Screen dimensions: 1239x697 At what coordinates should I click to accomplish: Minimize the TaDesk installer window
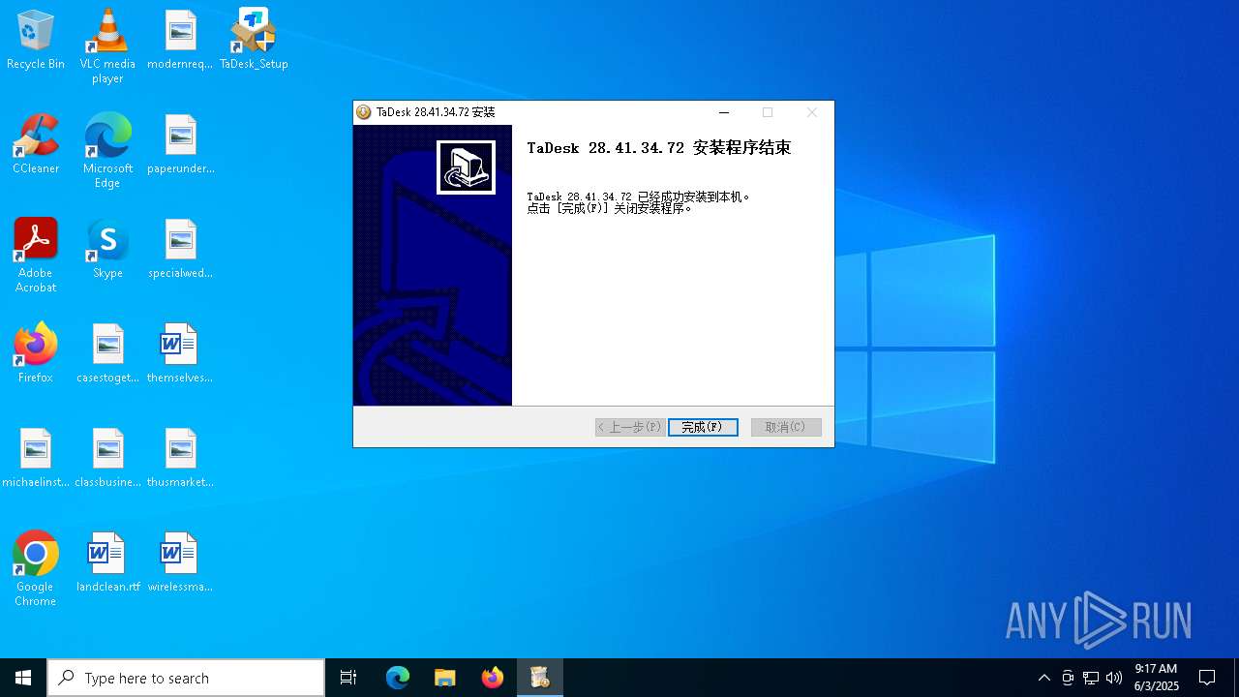pyautogui.click(x=723, y=112)
